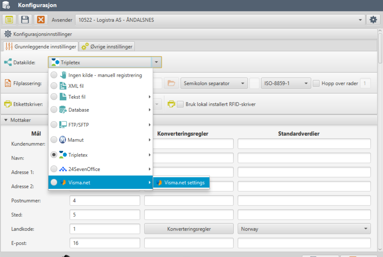Click the yellow list icon in toolbar

click(x=9, y=19)
